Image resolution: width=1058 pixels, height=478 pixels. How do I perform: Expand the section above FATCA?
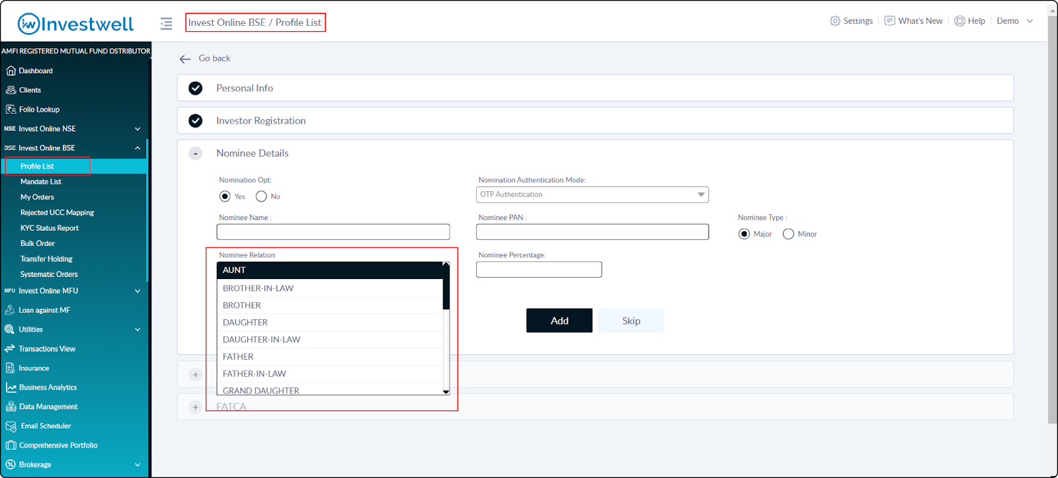[x=196, y=375]
